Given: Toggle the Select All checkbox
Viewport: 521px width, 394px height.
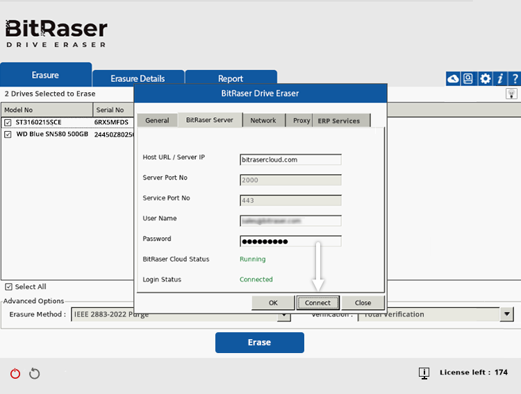Looking at the screenshot, I should tap(8, 287).
